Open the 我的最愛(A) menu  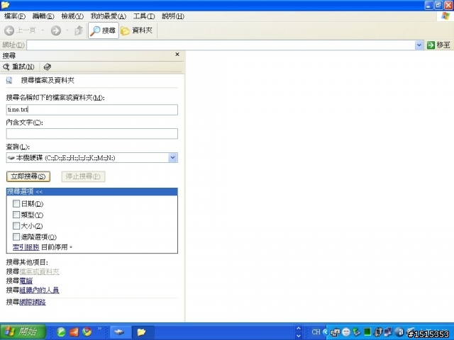(x=109, y=16)
